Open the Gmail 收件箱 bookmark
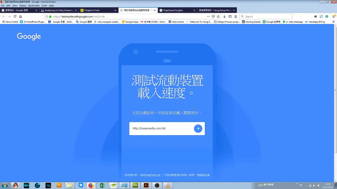Image resolution: width=337 pixels, height=189 pixels. point(153,22)
